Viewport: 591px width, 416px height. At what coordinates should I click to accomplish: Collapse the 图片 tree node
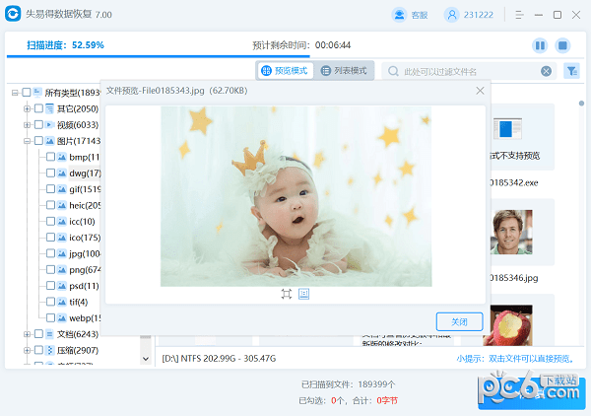click(27, 142)
